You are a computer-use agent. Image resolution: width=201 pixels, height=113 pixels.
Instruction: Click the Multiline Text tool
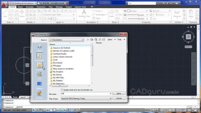click(84, 13)
